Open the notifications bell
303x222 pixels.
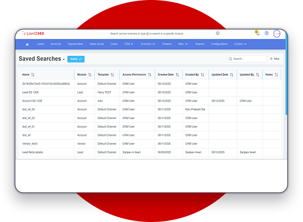coord(257,33)
